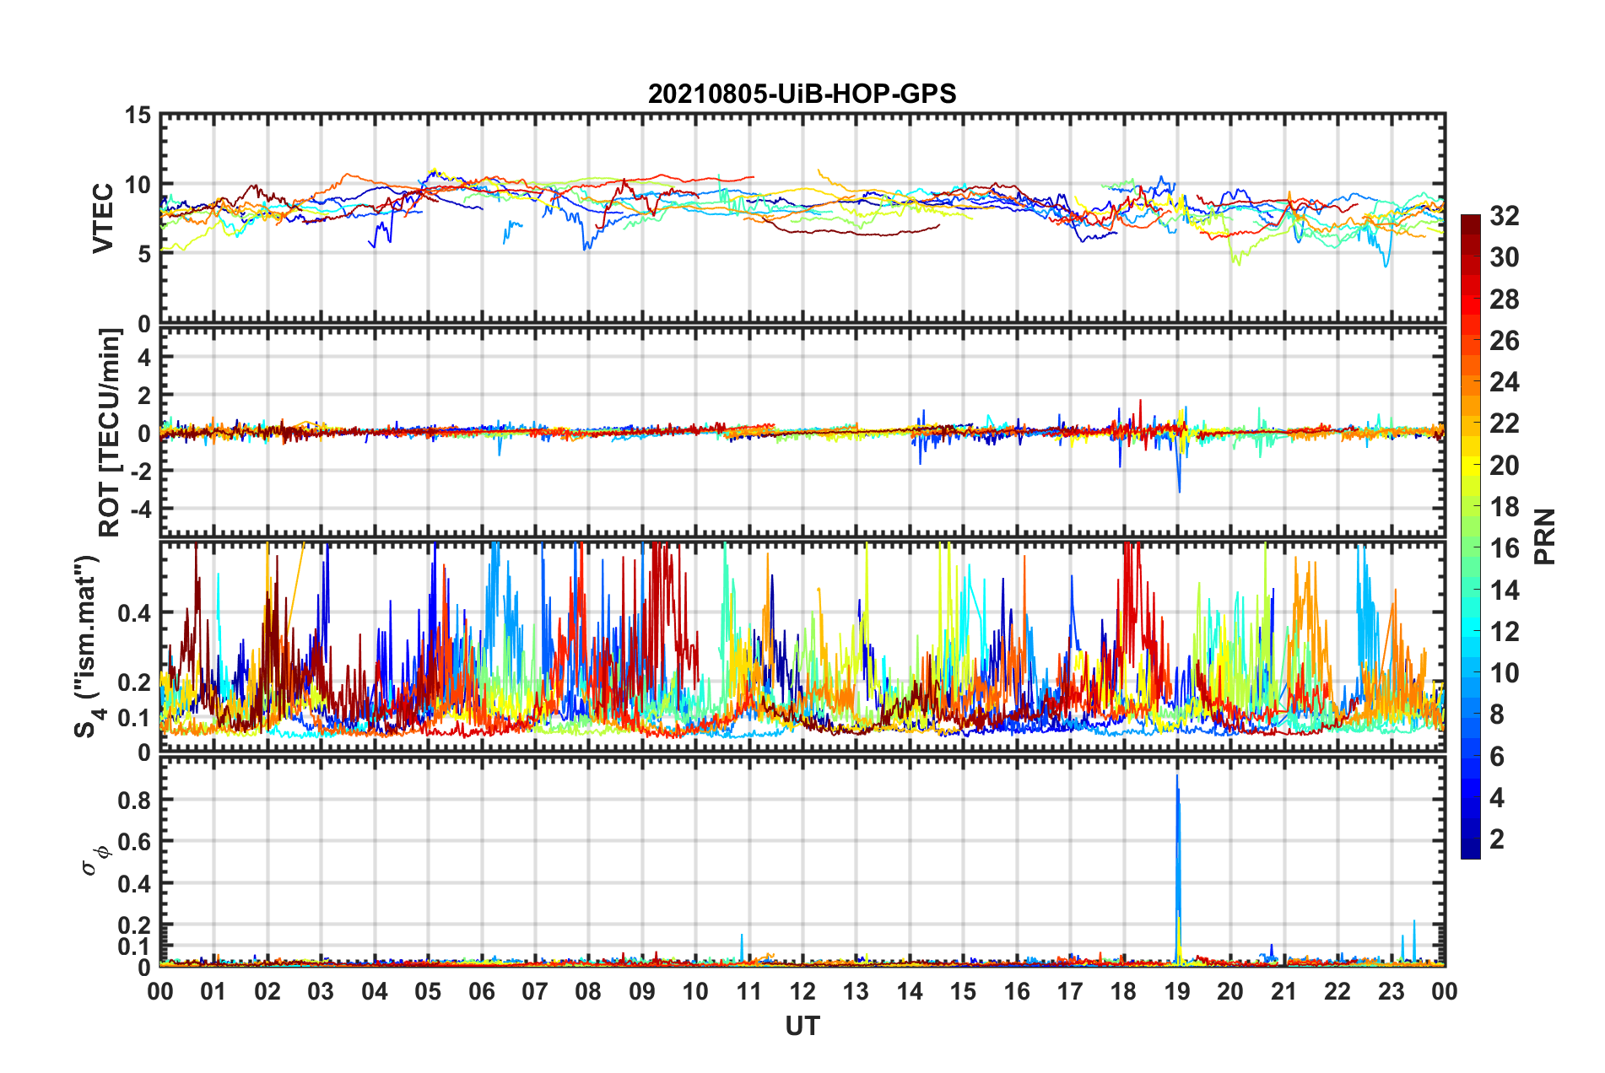
Task: Click the plot title 20210805-UiB-HOP-GPS
Action: tap(802, 94)
